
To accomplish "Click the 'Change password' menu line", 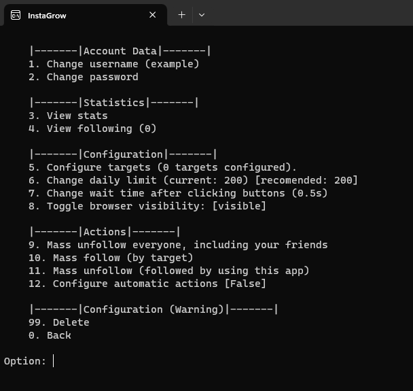I will pos(84,77).
